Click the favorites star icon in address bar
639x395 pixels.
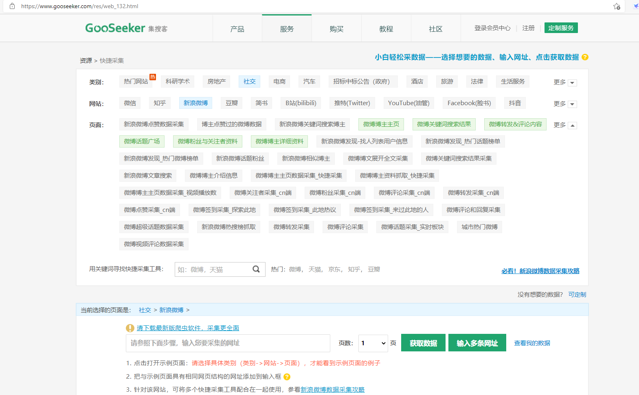tap(617, 6)
